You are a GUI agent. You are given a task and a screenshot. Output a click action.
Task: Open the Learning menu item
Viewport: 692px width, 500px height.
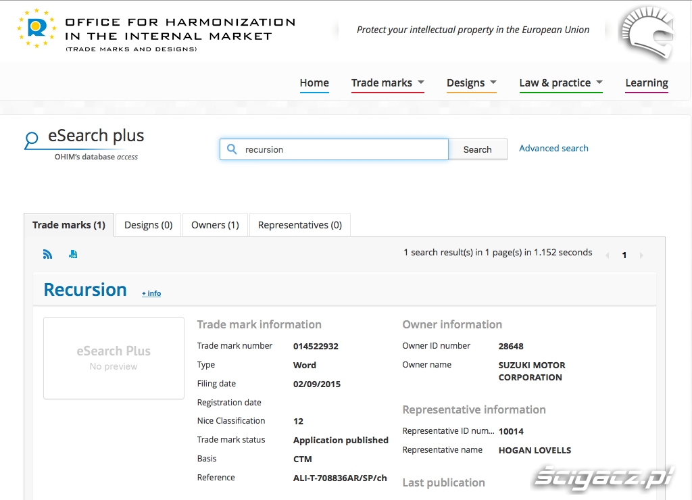[646, 83]
